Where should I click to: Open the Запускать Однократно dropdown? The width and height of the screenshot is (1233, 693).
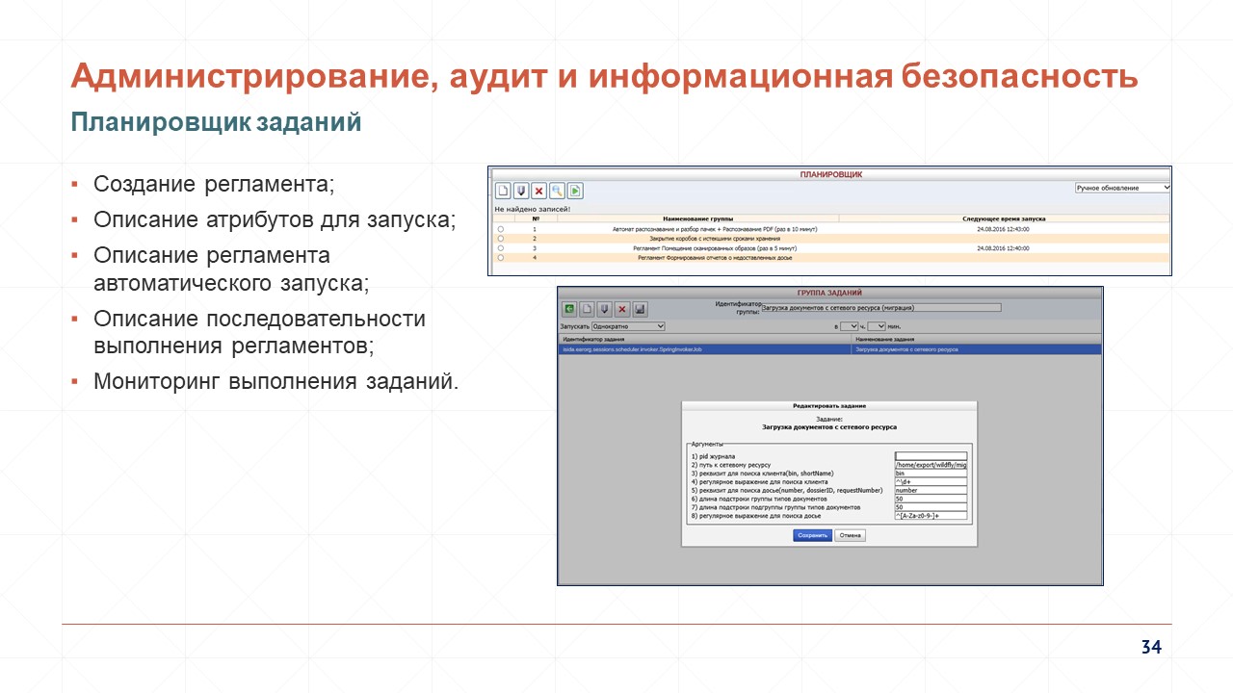pos(629,327)
